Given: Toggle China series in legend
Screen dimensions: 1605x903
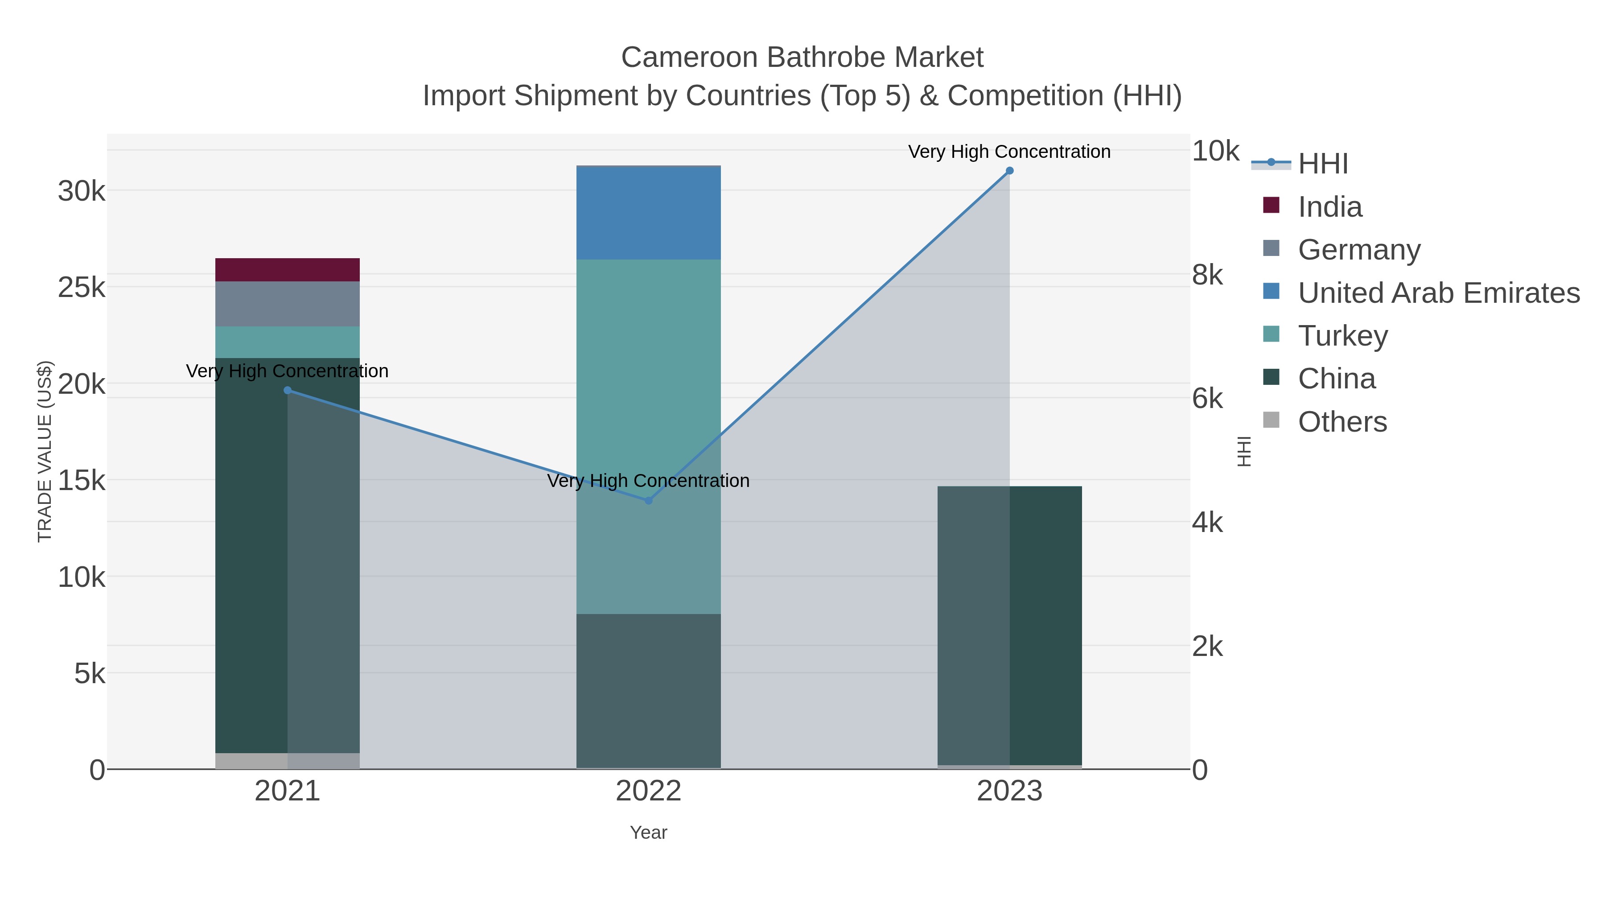Looking at the screenshot, I should pos(1319,378).
